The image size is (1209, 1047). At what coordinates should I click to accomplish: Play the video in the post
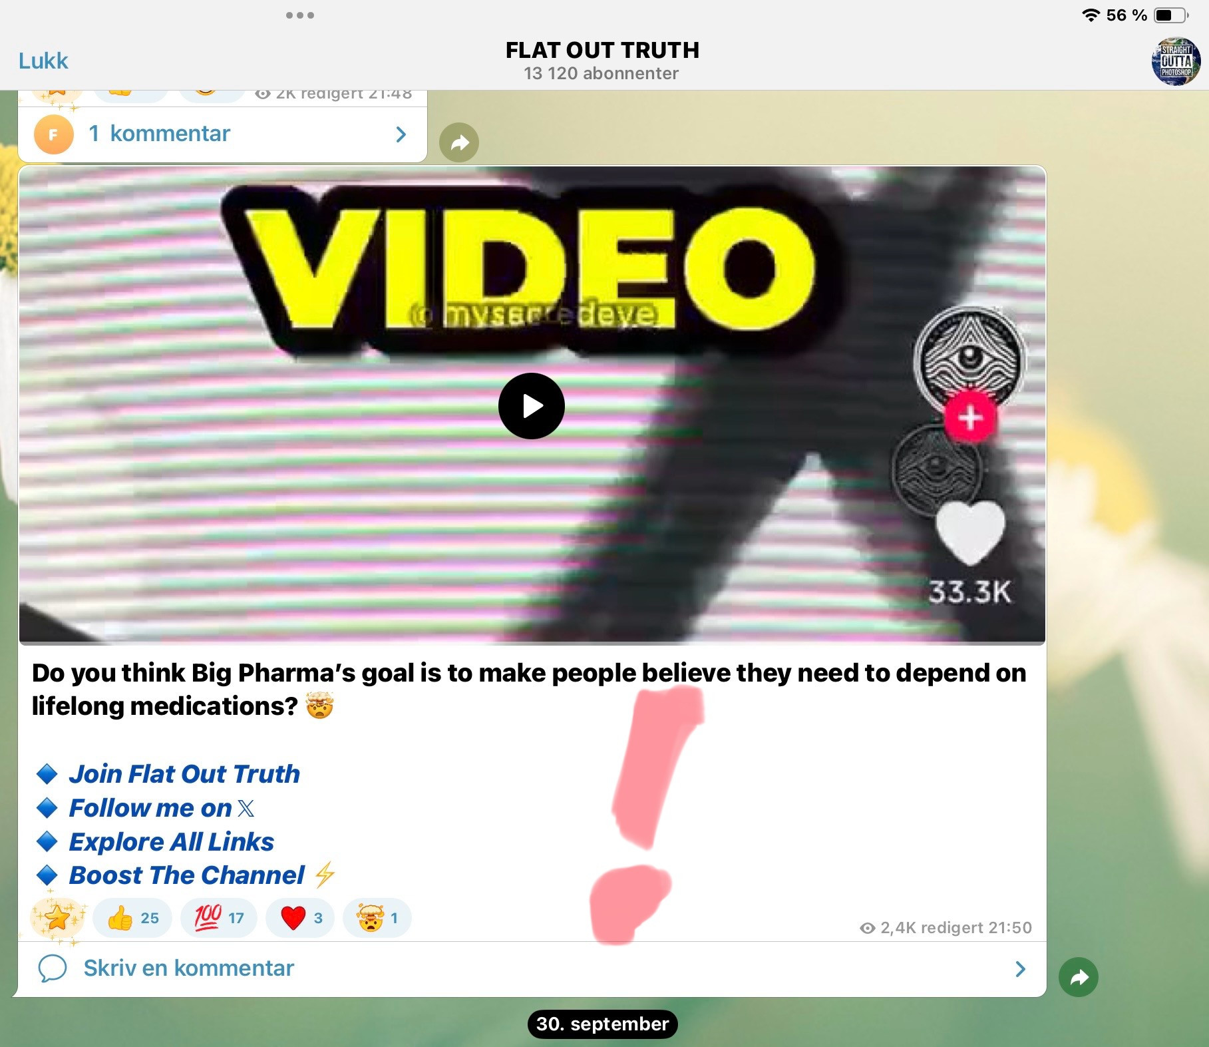[531, 406]
